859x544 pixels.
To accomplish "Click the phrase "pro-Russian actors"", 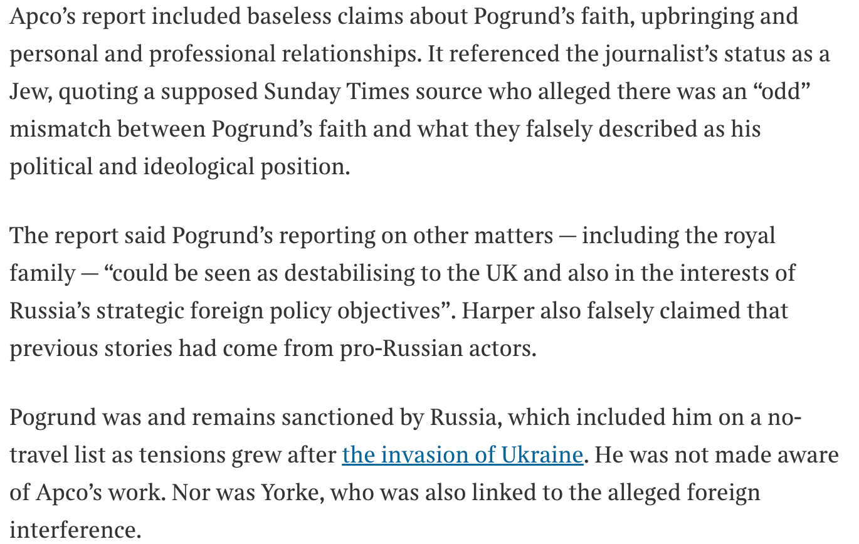I will pos(437,349).
